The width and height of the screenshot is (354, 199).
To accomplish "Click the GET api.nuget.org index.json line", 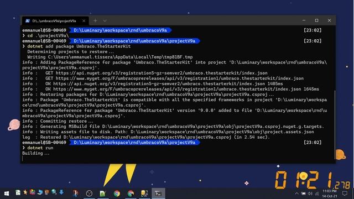I will (x=145, y=73).
